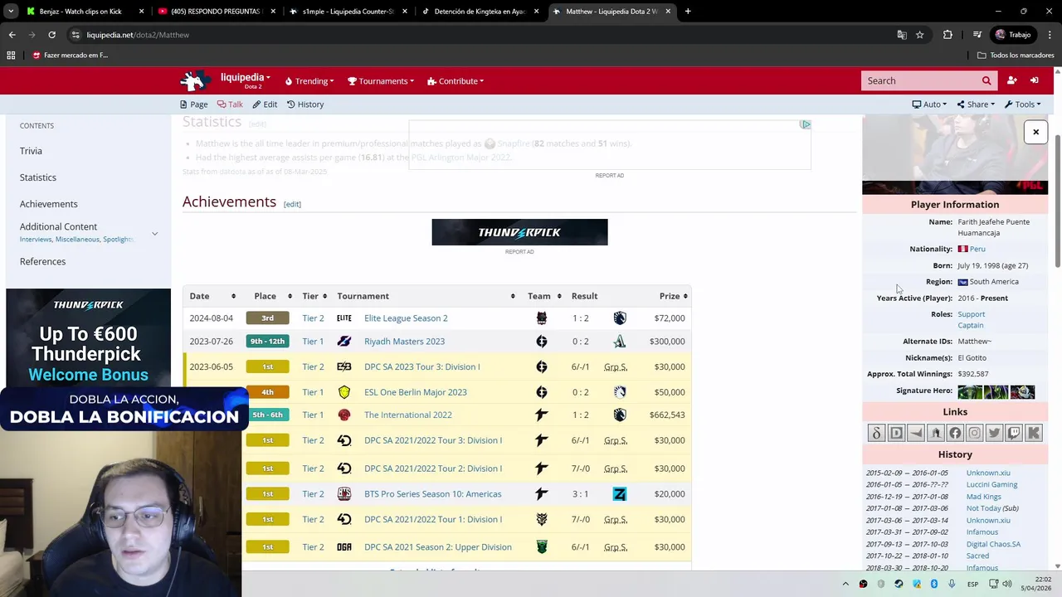Expand Additional Content section in contents
The width and height of the screenshot is (1062, 597).
pyautogui.click(x=154, y=234)
